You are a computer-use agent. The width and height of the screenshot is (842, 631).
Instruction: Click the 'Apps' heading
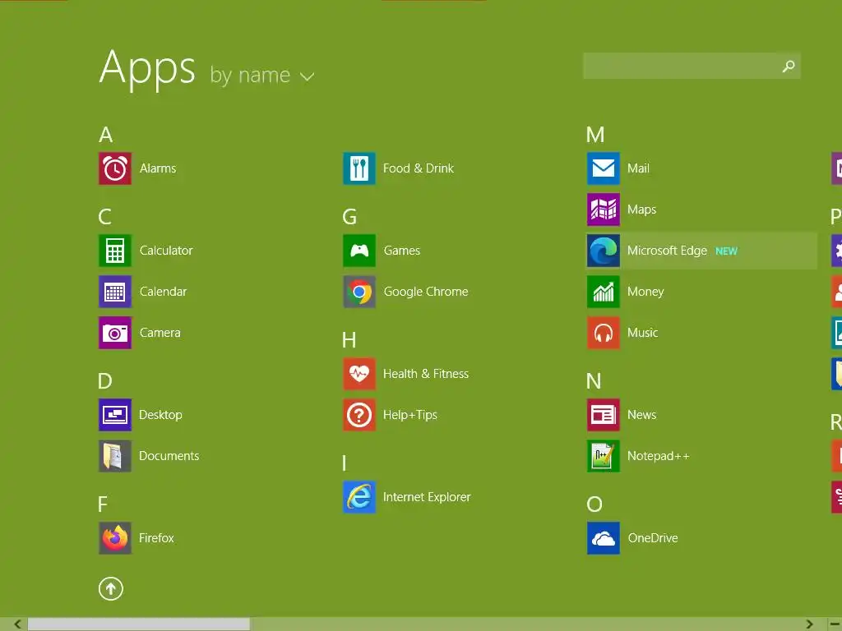[147, 69]
